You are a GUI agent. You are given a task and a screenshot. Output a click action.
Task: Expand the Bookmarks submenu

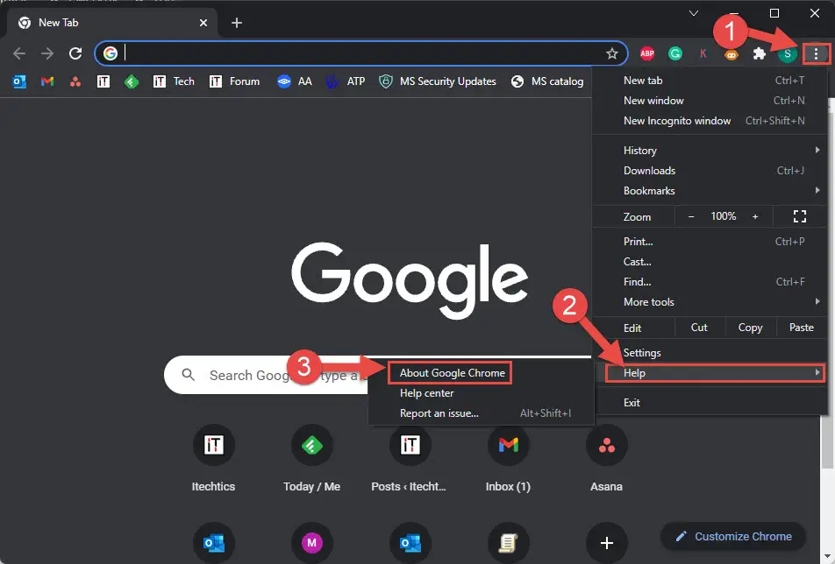(x=710, y=191)
